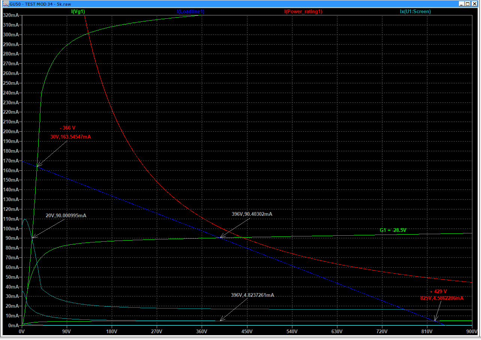Click the 'G1 = -28.5V' green label
The height and width of the screenshot is (340, 481).
click(393, 230)
